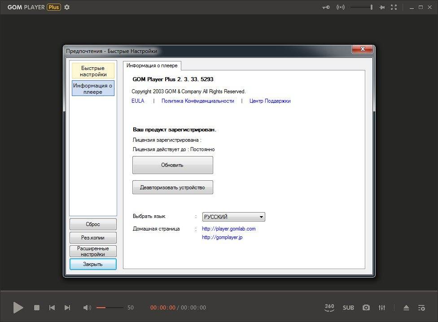Screen dimensions: 438x322
Task: Adjust the window transparency slider
Action: tap(362, 7)
